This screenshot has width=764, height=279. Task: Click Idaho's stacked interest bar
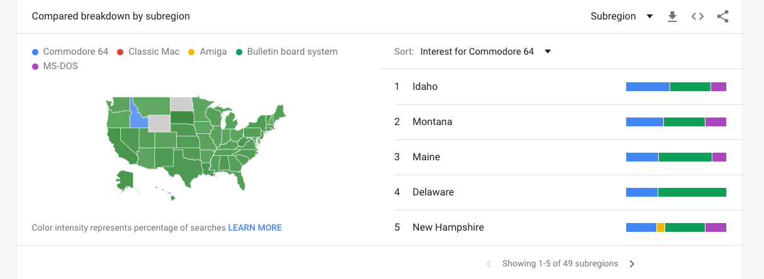[x=676, y=87]
